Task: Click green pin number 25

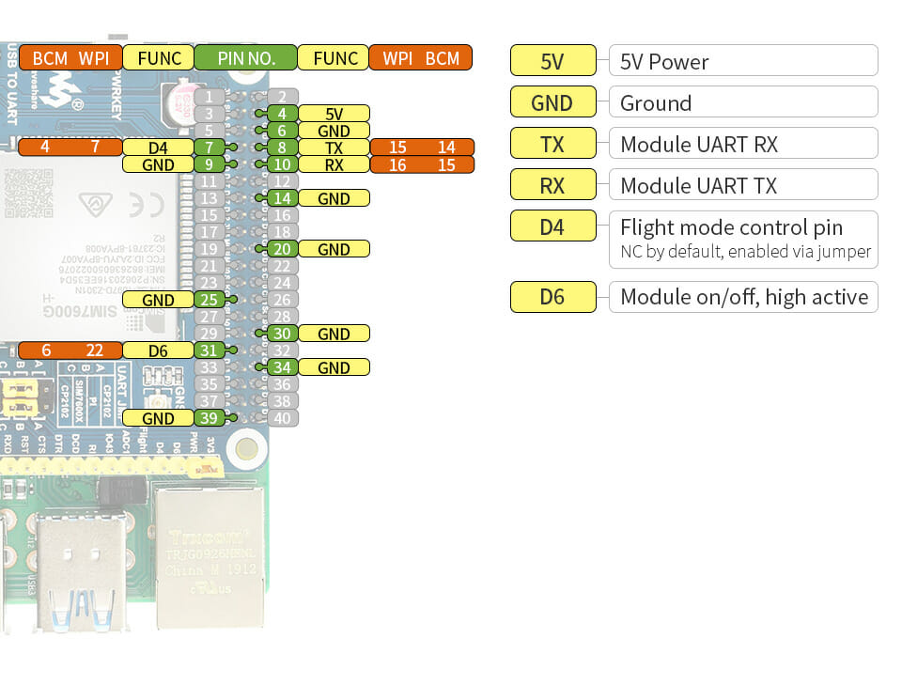Action: pos(209,300)
